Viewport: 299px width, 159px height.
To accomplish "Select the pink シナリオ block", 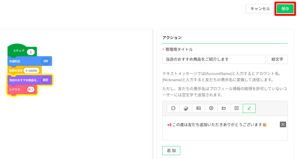I will 22,90.
